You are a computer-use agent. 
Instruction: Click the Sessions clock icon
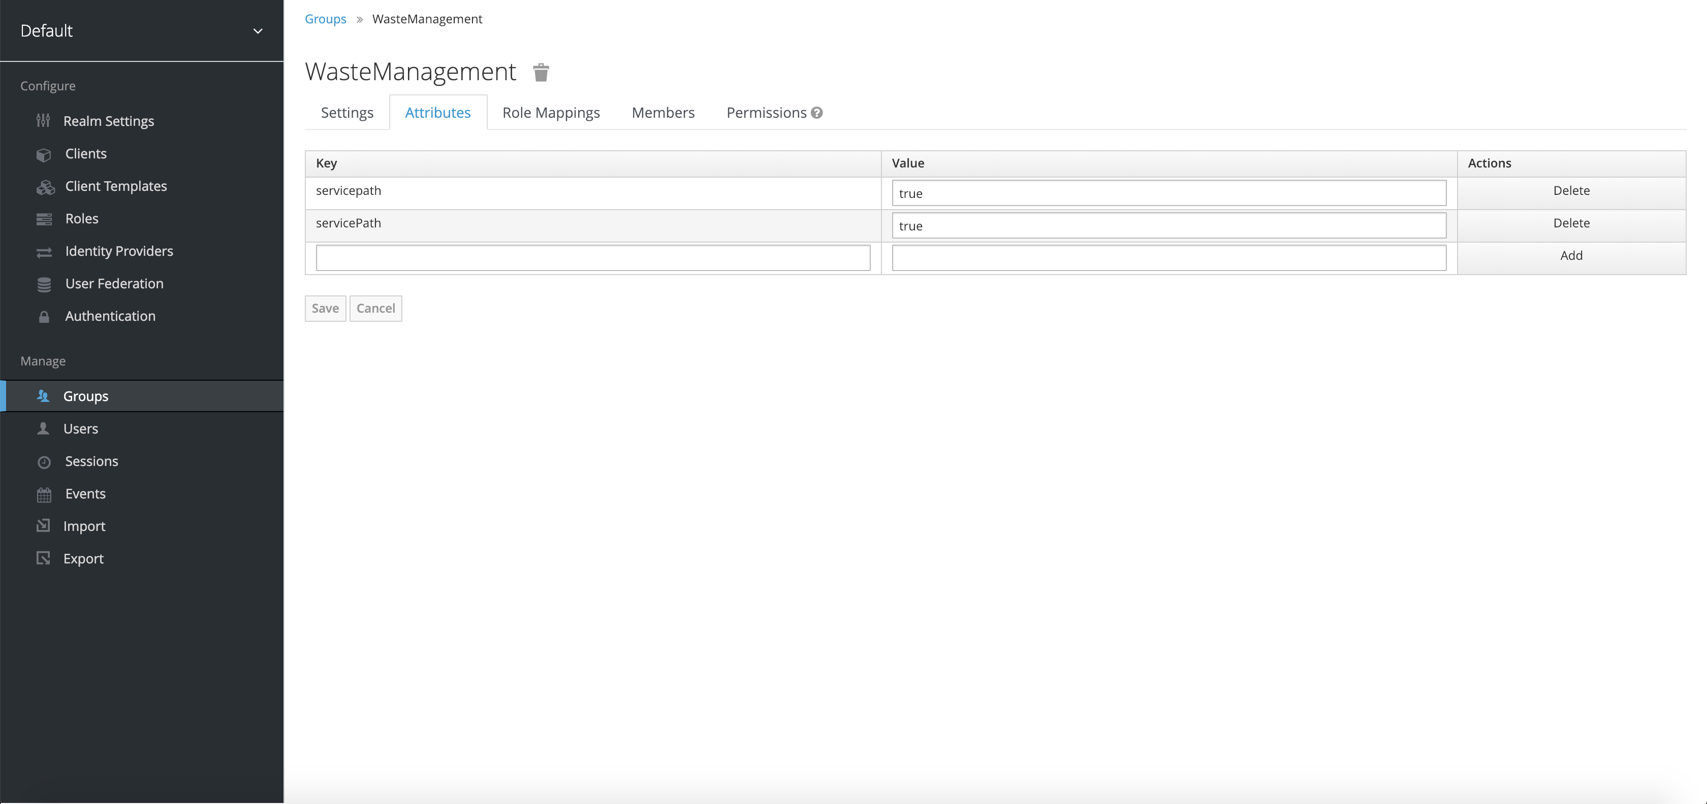[44, 462]
